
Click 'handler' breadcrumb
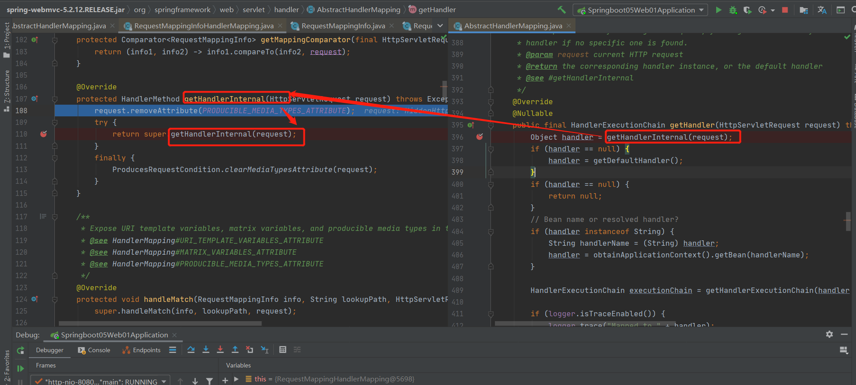pos(286,9)
